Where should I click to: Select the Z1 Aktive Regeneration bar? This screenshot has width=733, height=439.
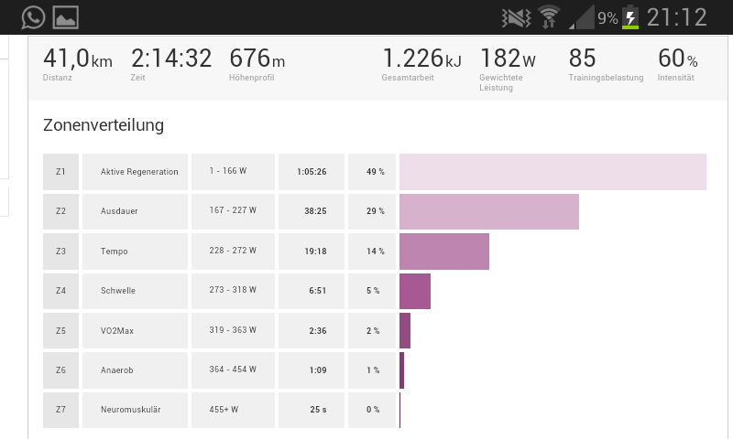(x=552, y=172)
